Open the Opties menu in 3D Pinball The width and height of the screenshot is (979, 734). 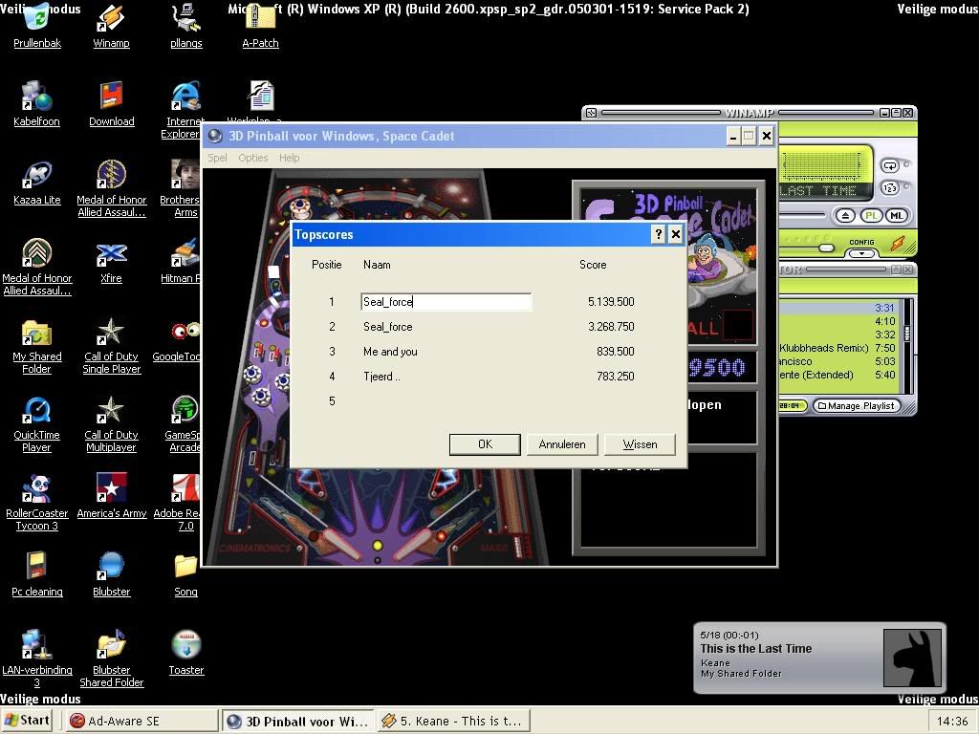(252, 158)
